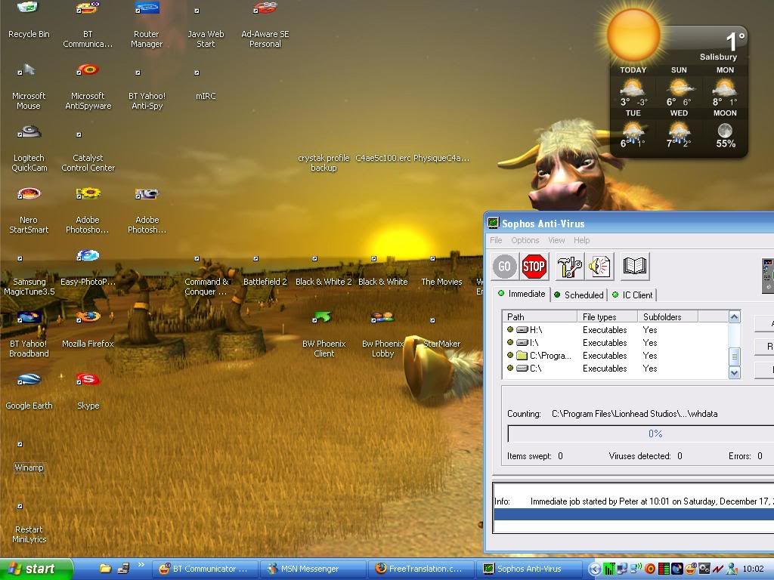
Task: Open Mozilla Firefox desktop shortcut
Action: point(88,318)
